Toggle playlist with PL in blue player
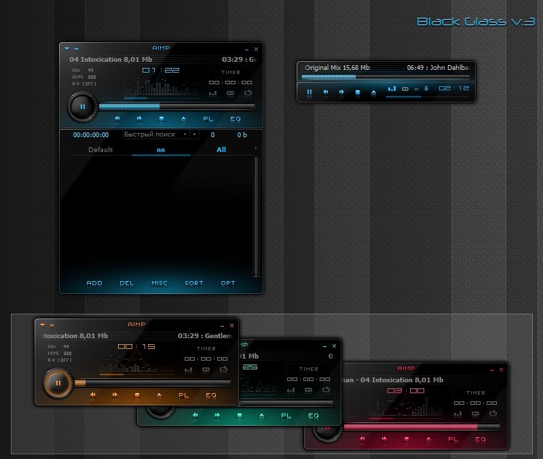 [208, 119]
